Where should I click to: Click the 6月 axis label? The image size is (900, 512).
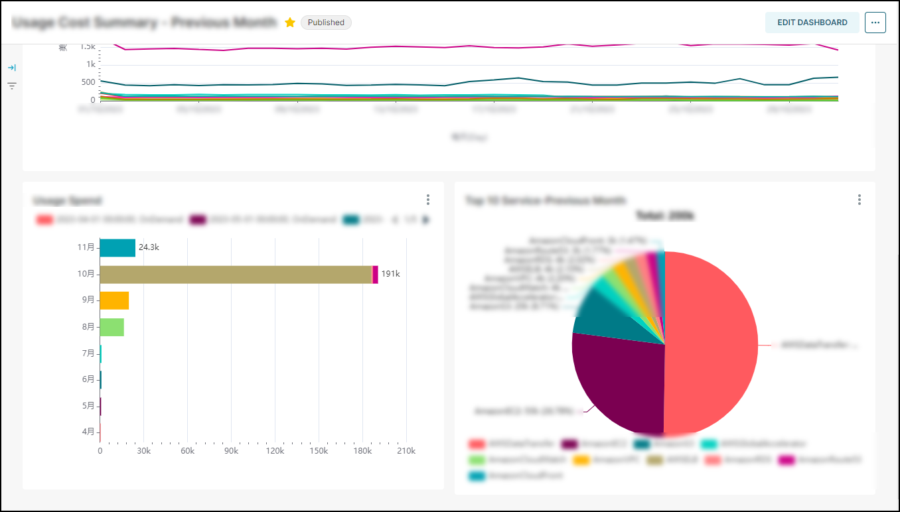(x=88, y=379)
